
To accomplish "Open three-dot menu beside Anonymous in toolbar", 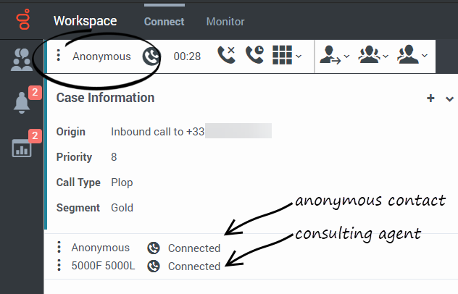I will [59, 55].
